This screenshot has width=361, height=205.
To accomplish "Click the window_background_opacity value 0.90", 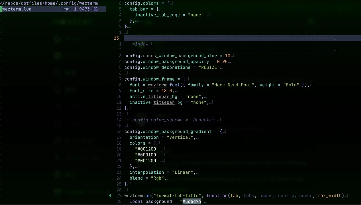I will tap(222, 61).
